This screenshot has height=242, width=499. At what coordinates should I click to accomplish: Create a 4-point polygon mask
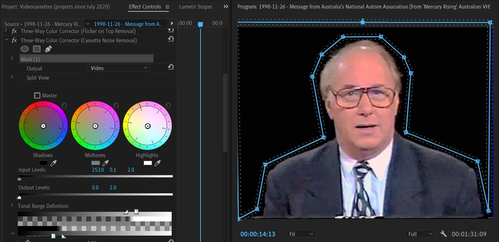pos(37,49)
